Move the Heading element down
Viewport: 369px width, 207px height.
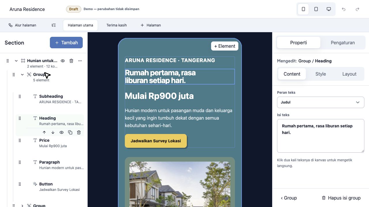[53, 133]
